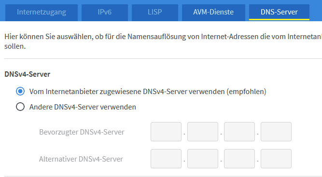The image size is (322, 177).
Task: Click third octet field of Alternativer DNSv4-Server
Action: [239, 159]
